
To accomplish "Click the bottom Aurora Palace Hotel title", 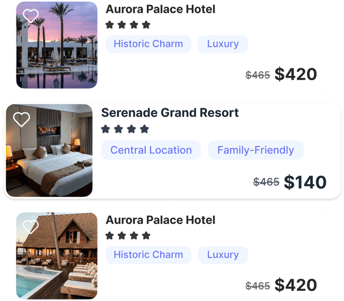I will 160,220.
